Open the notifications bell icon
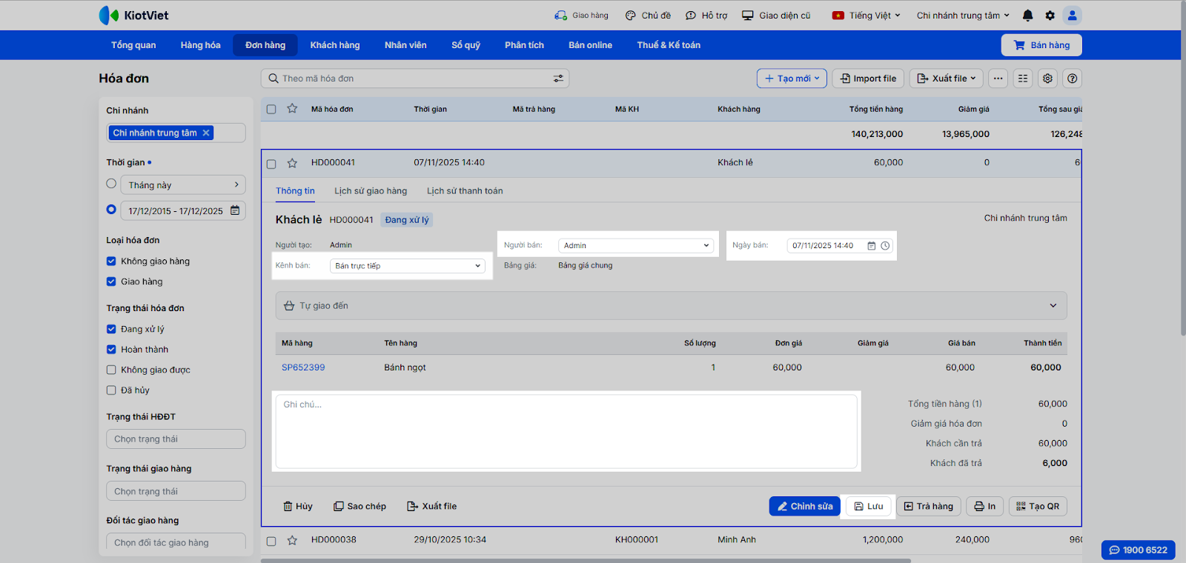The image size is (1186, 563). coord(1027,16)
